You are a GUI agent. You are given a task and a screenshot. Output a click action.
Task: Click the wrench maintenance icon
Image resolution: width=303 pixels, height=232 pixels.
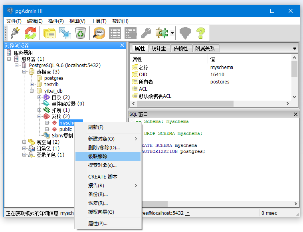click(146, 33)
